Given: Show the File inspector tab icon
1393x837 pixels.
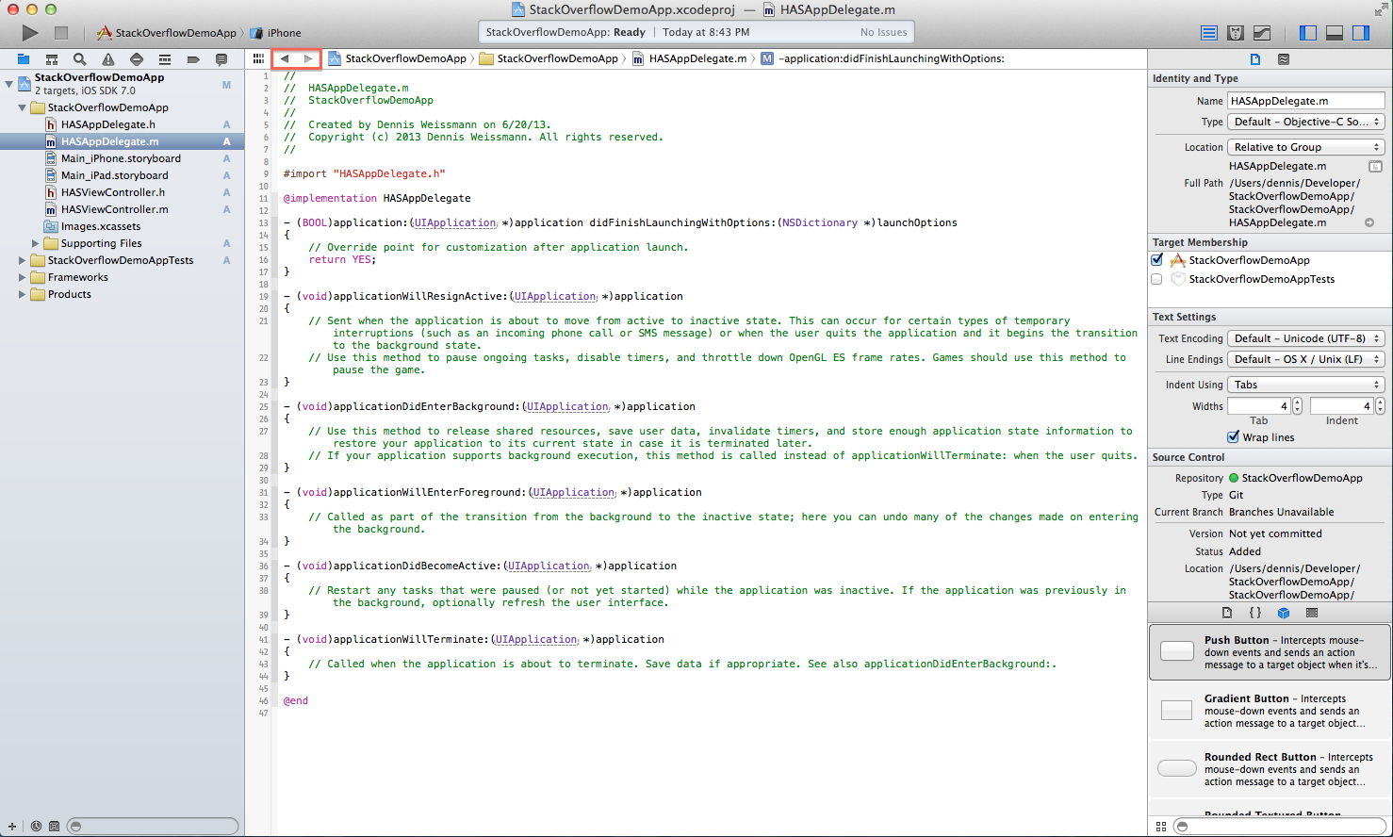Looking at the screenshot, I should coord(1255,59).
